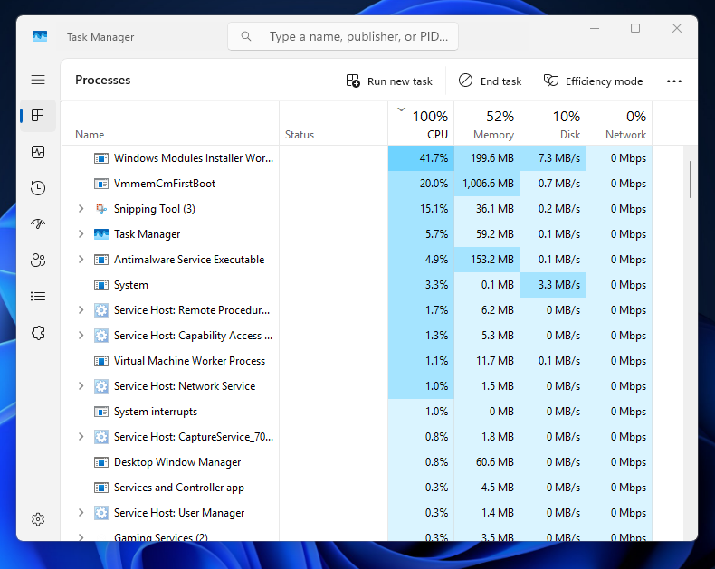The width and height of the screenshot is (715, 569).
Task: Expand Service Host: User Manager group
Action: tap(81, 513)
